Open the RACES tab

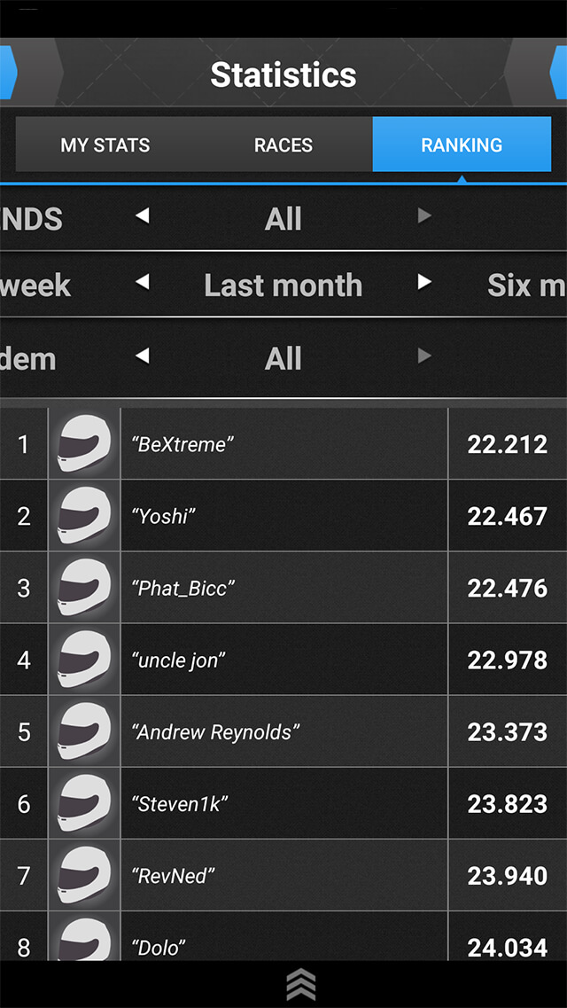tap(283, 145)
